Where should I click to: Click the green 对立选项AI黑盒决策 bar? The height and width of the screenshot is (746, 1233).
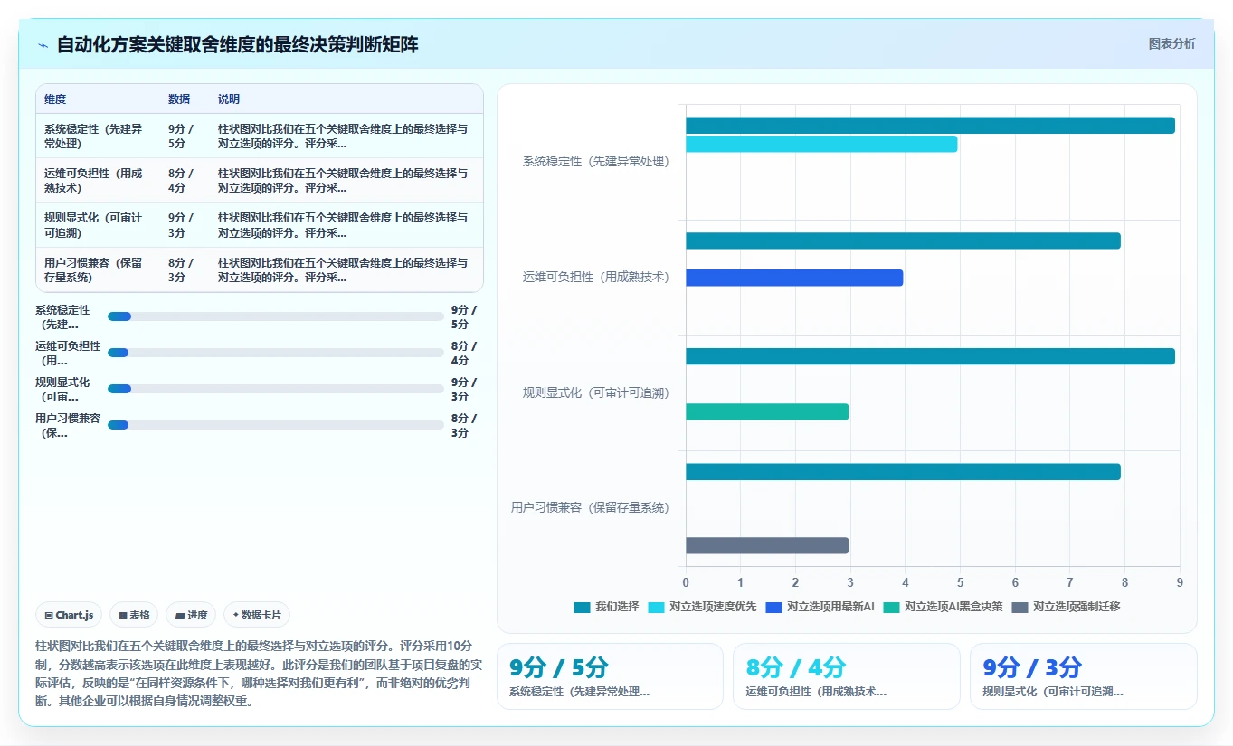(x=767, y=411)
